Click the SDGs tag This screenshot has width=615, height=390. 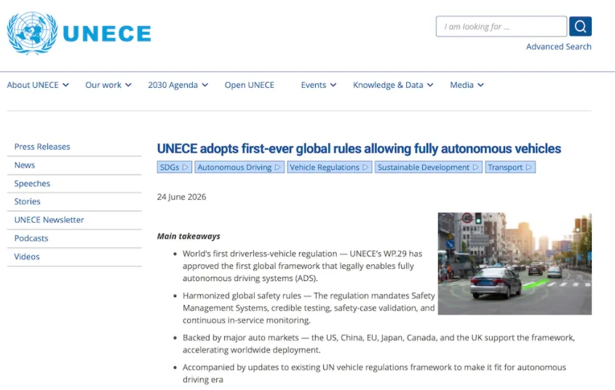click(x=174, y=167)
